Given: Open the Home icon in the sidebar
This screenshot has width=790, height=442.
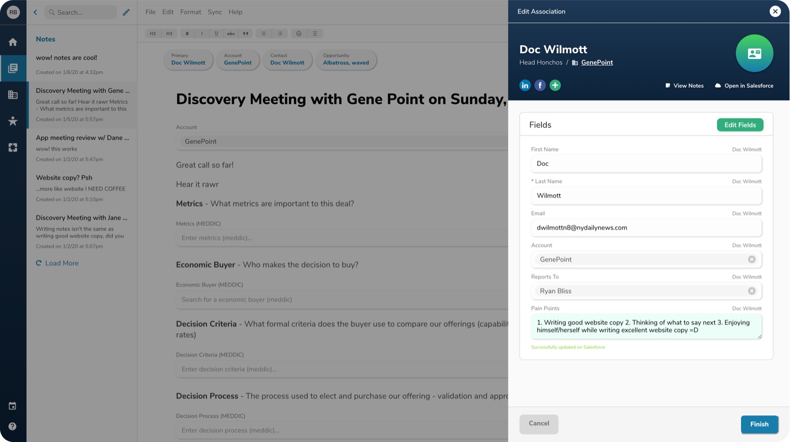Looking at the screenshot, I should click(13, 42).
